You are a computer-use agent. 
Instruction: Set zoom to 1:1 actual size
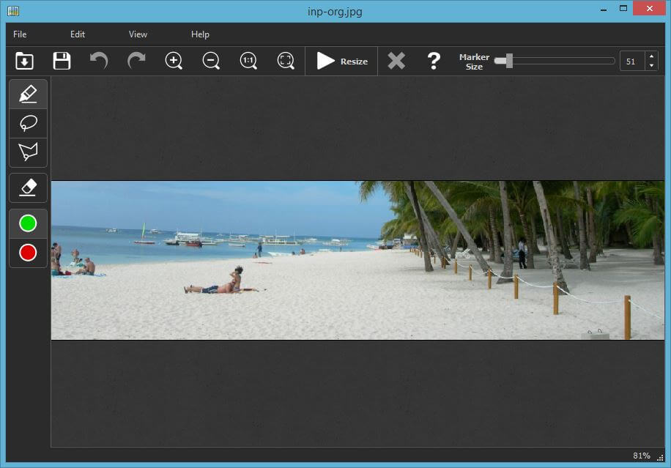click(248, 61)
